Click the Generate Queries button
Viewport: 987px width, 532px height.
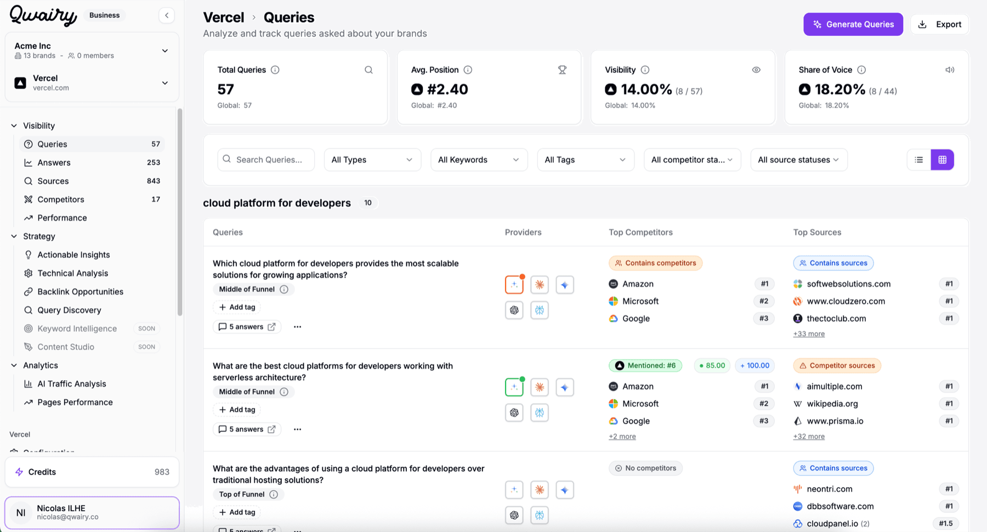click(853, 24)
